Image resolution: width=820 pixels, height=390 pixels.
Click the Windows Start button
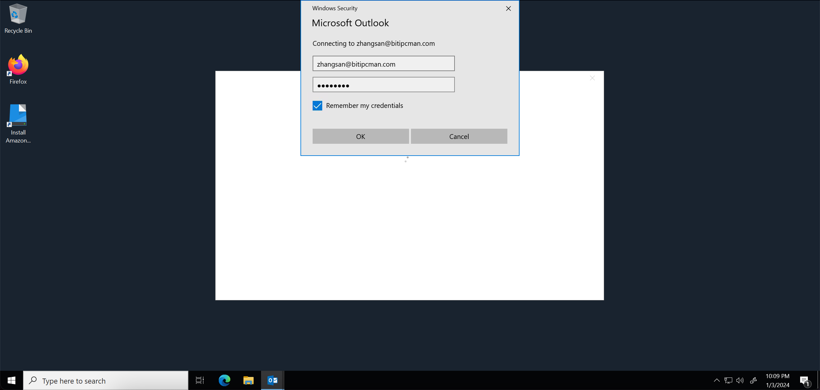[x=12, y=380]
